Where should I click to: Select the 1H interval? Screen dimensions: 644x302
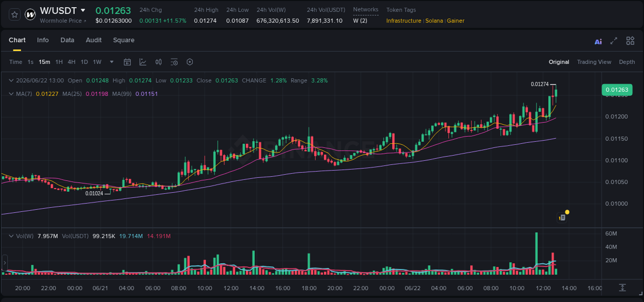coord(59,62)
